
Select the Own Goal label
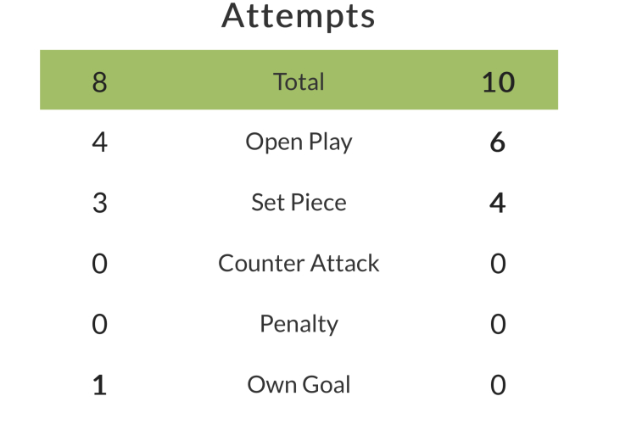(x=299, y=385)
